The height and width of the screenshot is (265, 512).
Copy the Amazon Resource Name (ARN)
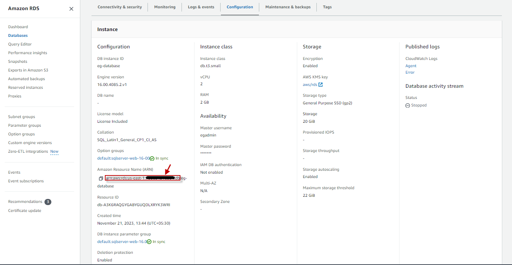101,179
